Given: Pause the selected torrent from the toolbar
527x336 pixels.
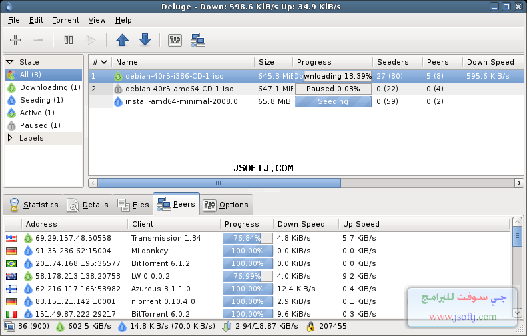Looking at the screenshot, I should [69, 40].
